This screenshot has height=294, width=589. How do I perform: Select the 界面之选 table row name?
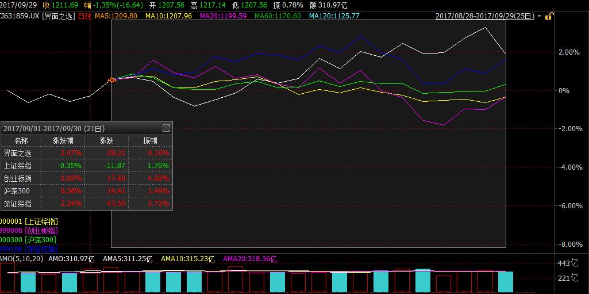(x=18, y=153)
